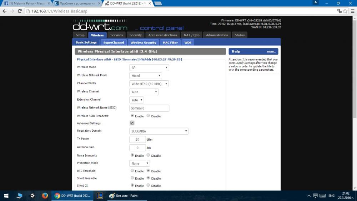Open the Extension Channel dropdown
This screenshot has height=201, width=357.
pyautogui.click(x=137, y=100)
